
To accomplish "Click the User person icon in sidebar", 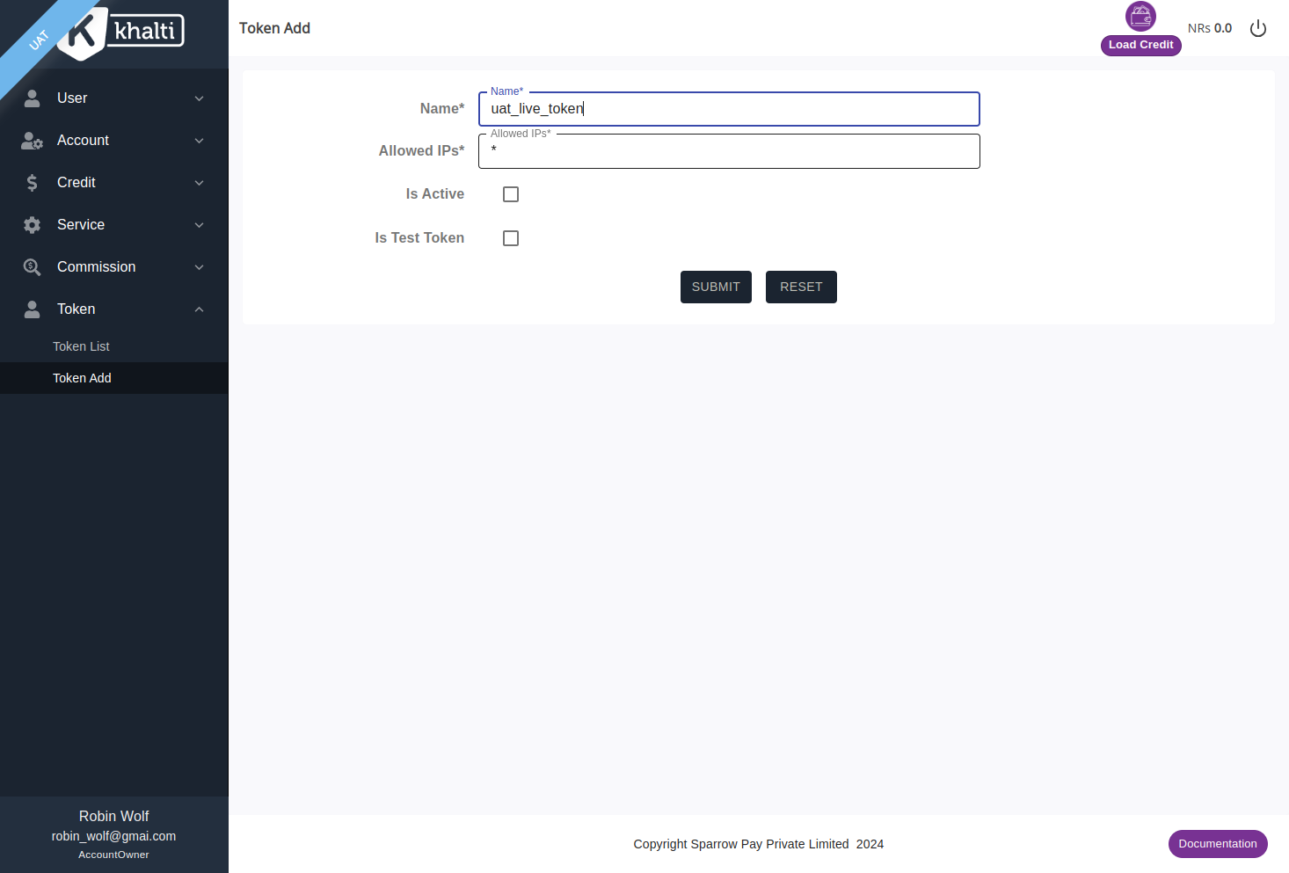I will point(32,98).
